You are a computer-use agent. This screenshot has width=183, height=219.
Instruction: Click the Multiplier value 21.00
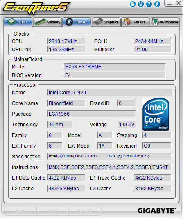tap(152, 50)
